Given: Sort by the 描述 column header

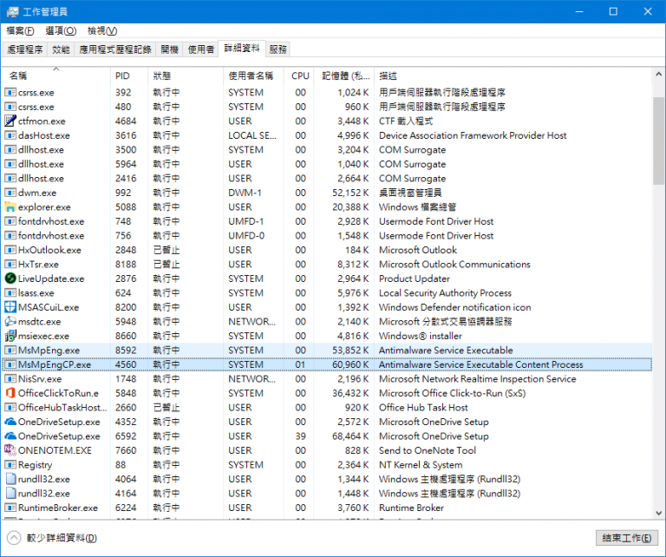Looking at the screenshot, I should point(513,75).
